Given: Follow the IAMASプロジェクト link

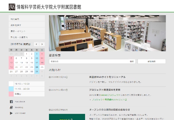Looking at the screenshot, I should click(111, 95).
